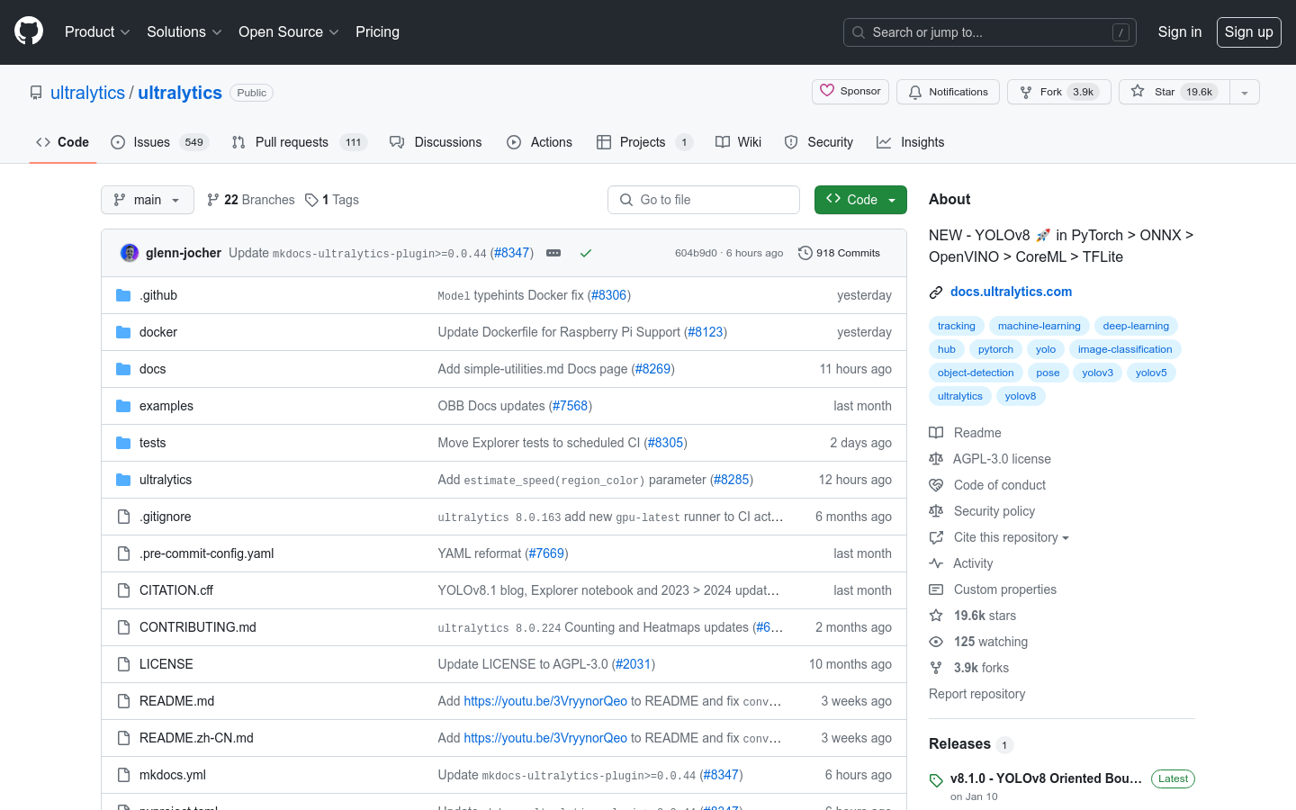Click the docker folder icon
1296x810 pixels.
point(123,332)
